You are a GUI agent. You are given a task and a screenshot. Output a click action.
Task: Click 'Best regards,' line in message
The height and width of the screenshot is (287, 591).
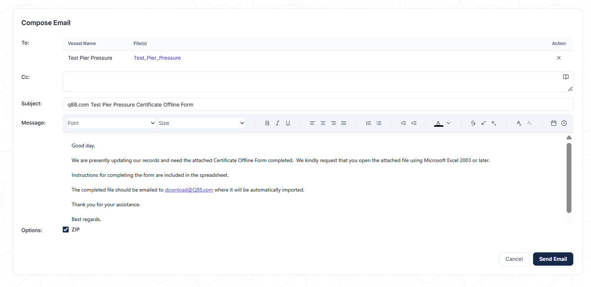pyautogui.click(x=86, y=219)
